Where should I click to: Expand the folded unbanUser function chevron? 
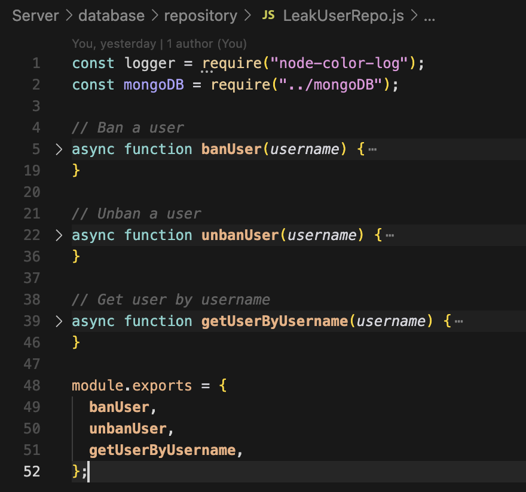click(x=59, y=235)
